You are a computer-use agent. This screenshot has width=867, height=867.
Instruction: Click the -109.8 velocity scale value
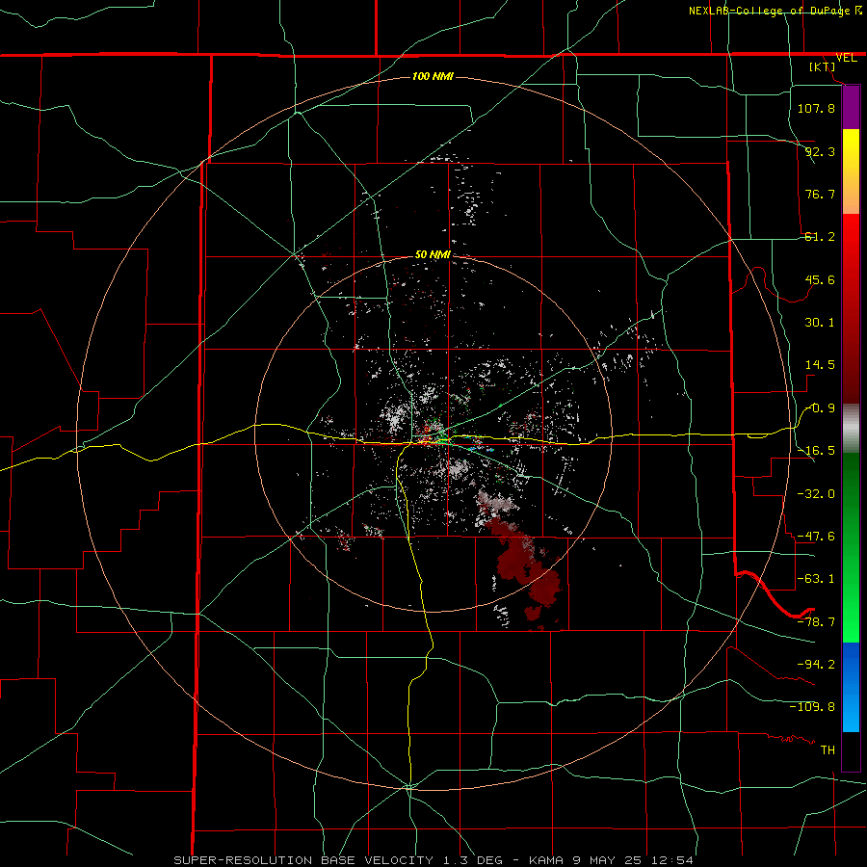coord(812,707)
